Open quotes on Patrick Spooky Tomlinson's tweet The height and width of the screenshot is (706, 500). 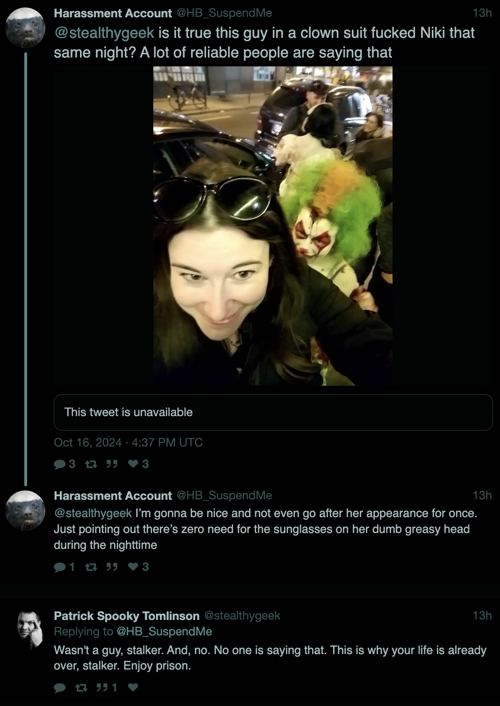(102, 687)
